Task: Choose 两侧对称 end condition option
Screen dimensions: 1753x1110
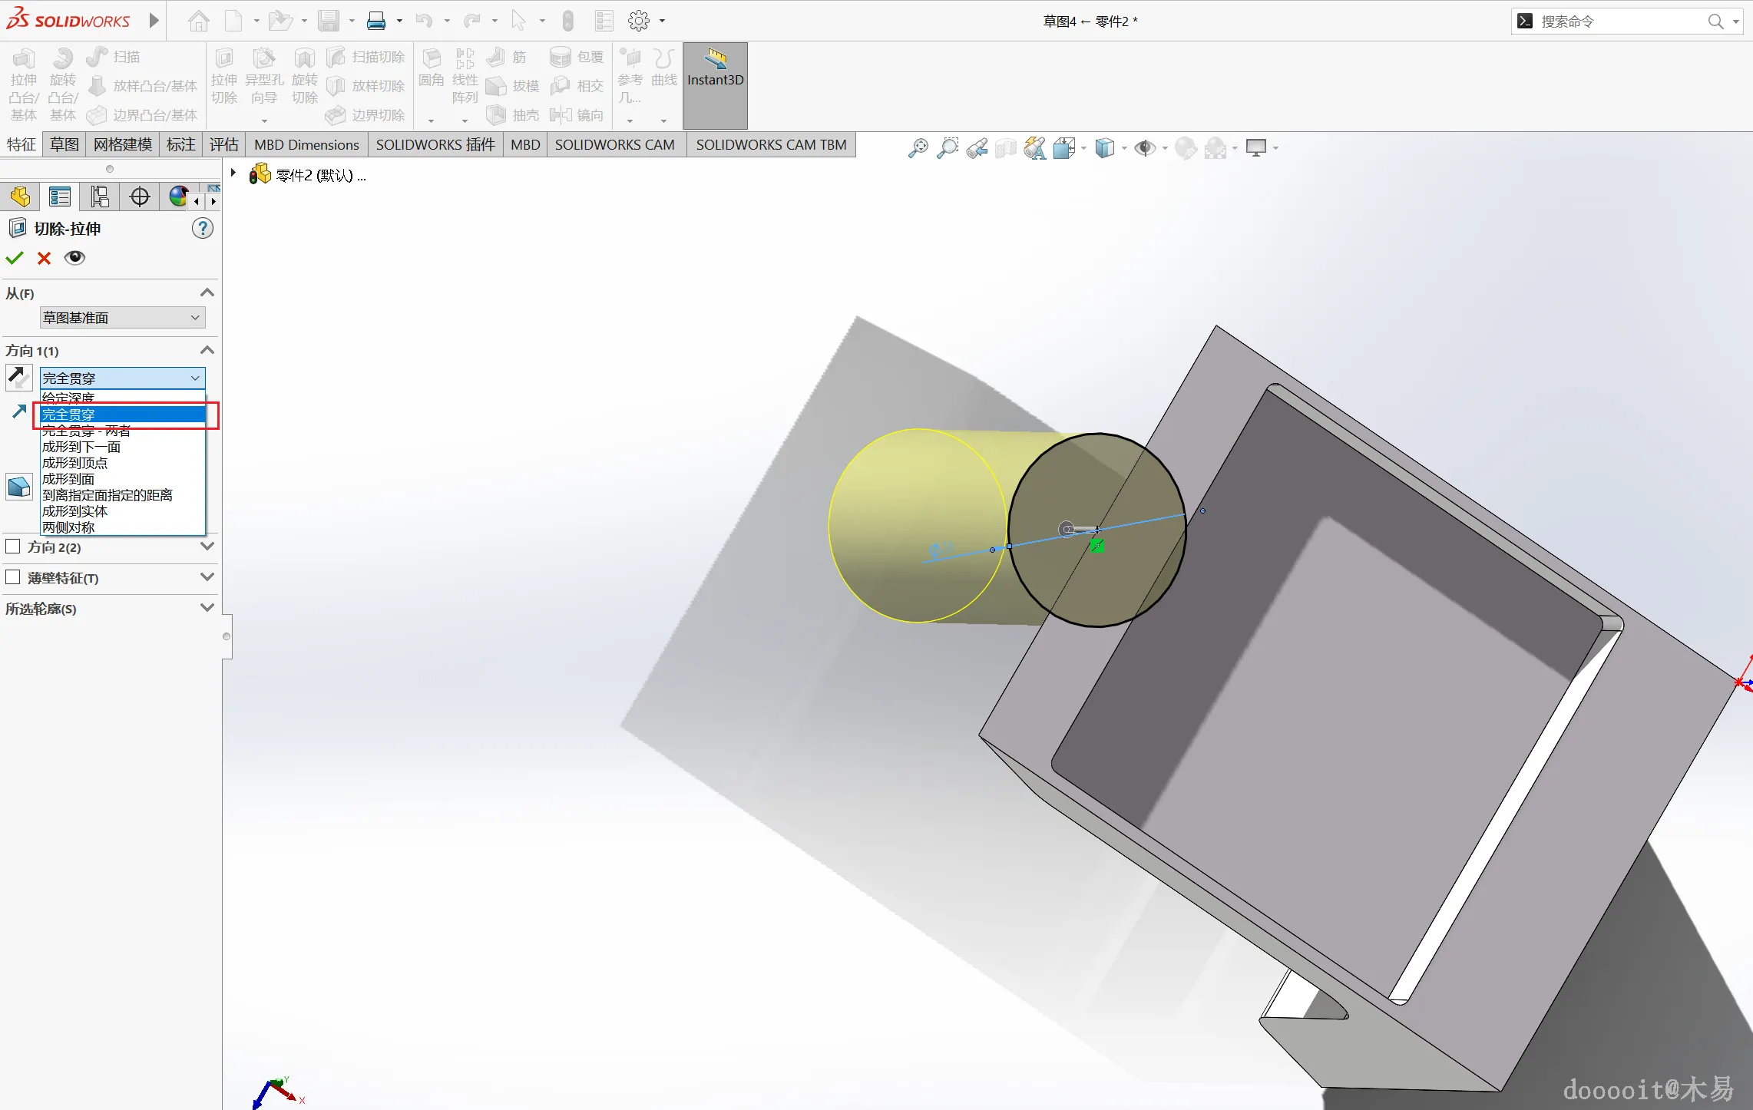Action: [x=69, y=527]
